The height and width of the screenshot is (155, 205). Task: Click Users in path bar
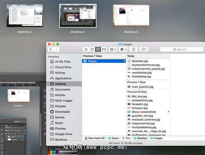[x=113, y=138]
